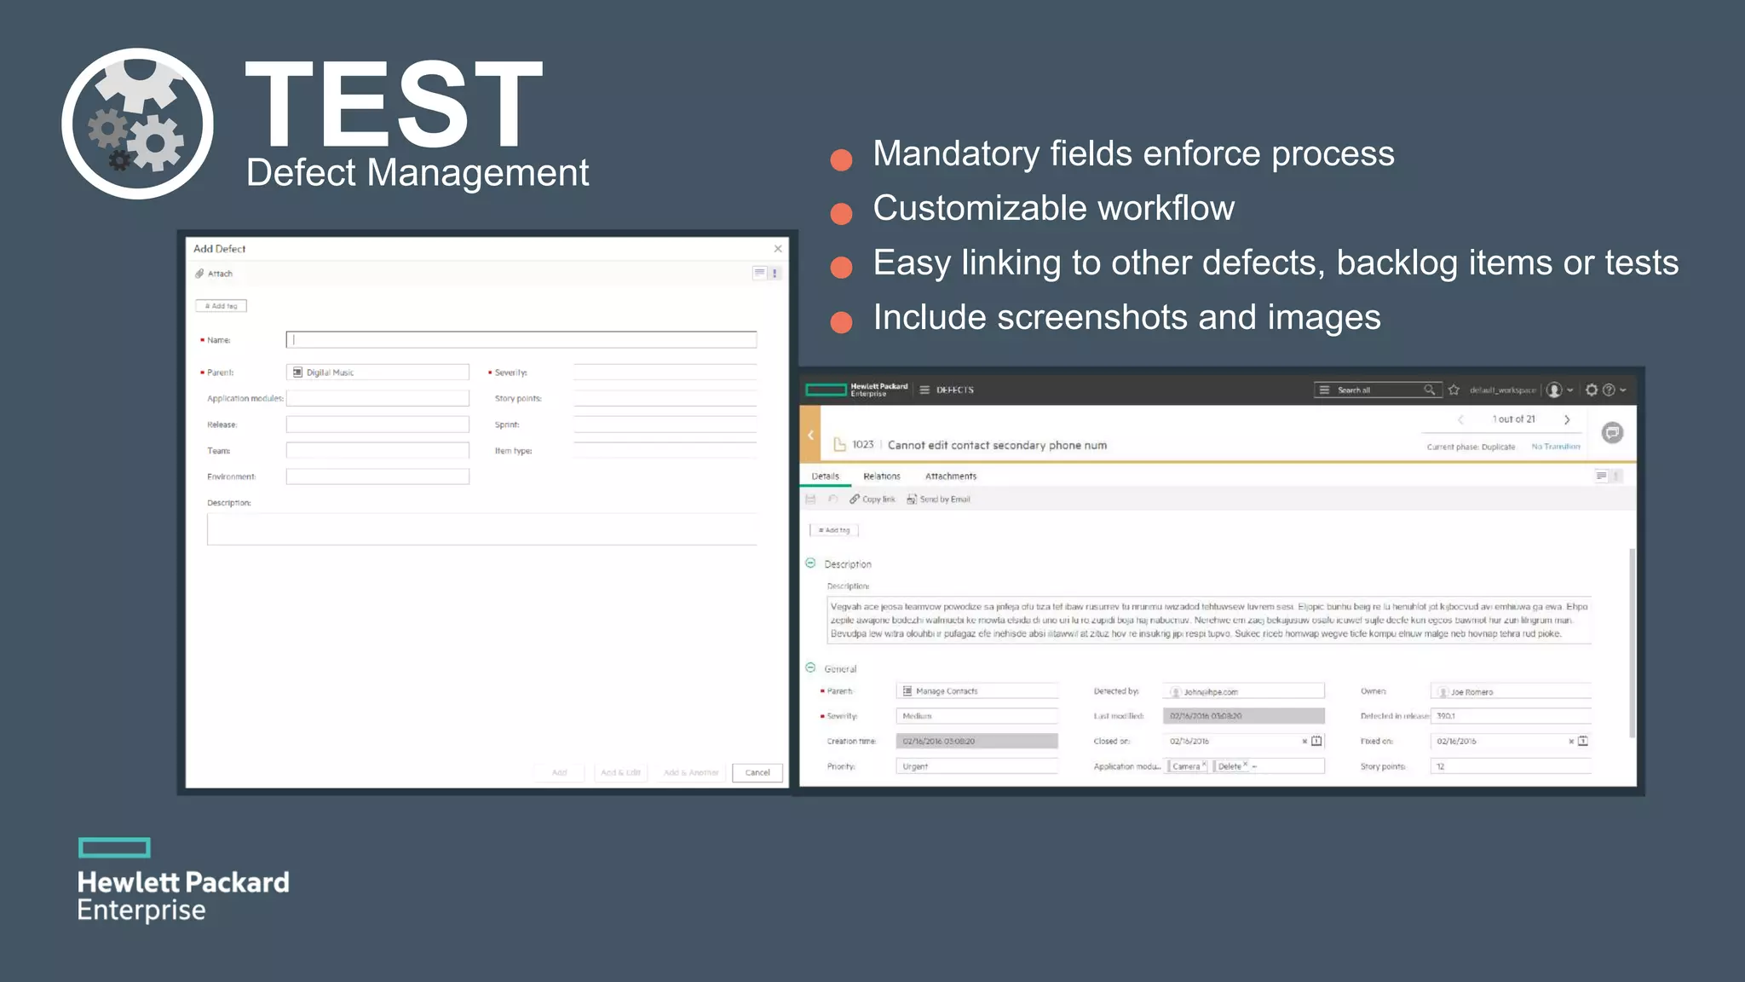Click the Search all input field
Screen dimensions: 1745x982
tap(1377, 390)
